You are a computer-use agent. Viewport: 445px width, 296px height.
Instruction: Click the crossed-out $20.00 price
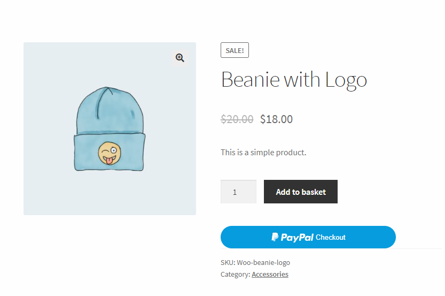pyautogui.click(x=237, y=119)
